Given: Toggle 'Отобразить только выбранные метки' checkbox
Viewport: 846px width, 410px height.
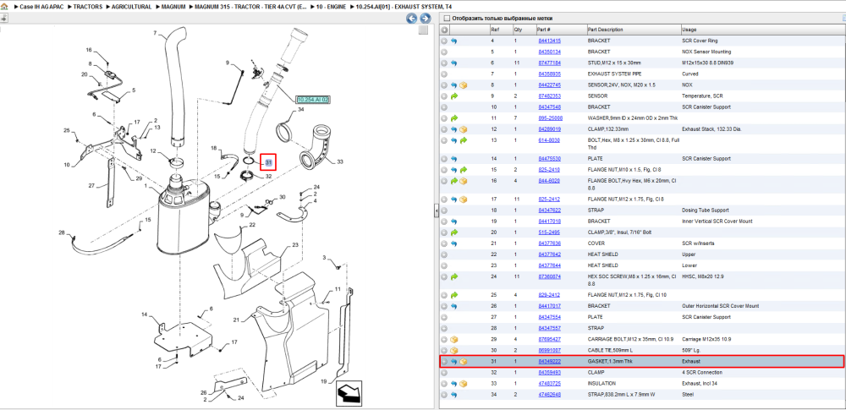Looking at the screenshot, I should click(x=447, y=19).
